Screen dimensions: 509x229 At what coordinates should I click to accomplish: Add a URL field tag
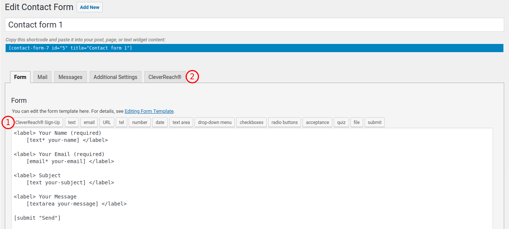[107, 122]
